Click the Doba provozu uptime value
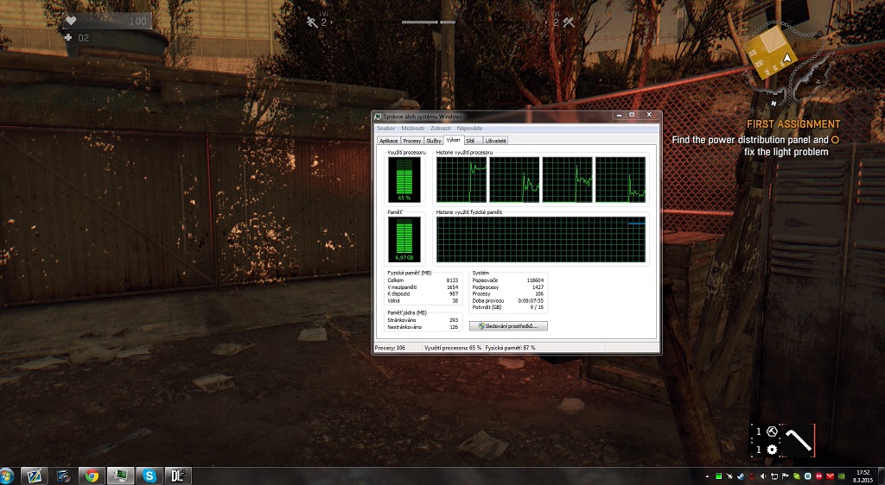885x485 pixels. (532, 301)
